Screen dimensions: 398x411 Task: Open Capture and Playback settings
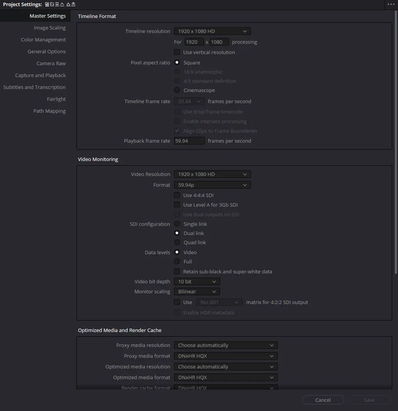click(x=40, y=75)
